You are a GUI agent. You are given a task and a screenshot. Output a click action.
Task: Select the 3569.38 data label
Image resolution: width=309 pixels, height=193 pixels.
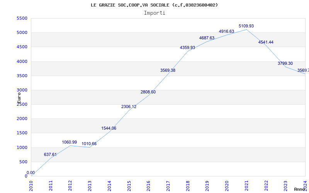(168, 70)
